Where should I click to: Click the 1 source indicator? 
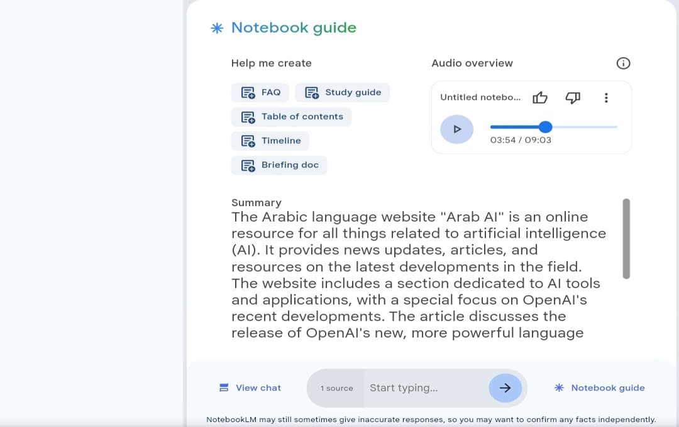tap(336, 389)
